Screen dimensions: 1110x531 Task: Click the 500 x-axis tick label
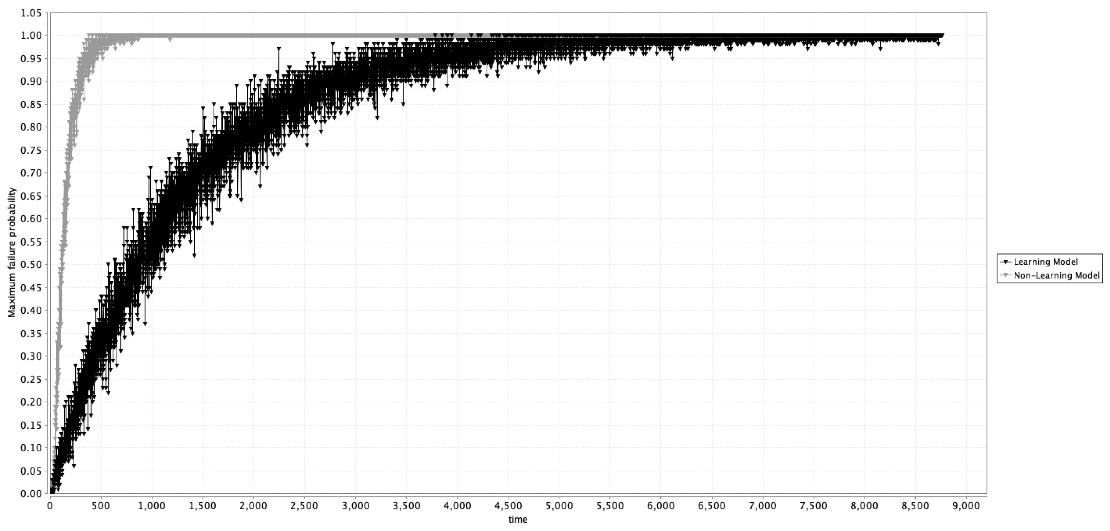101,506
